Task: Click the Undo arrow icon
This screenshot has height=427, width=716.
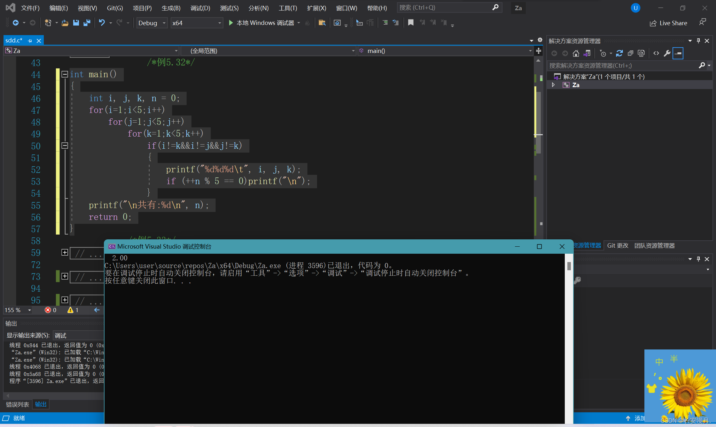Action: click(x=102, y=23)
